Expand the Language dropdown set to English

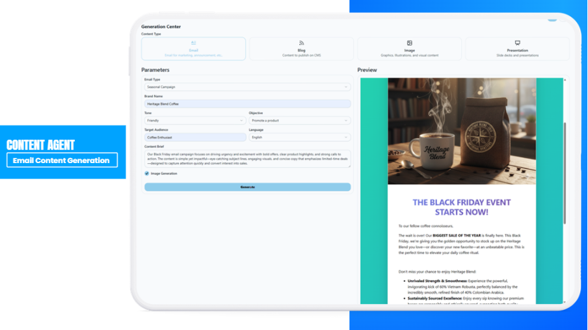[299, 138]
